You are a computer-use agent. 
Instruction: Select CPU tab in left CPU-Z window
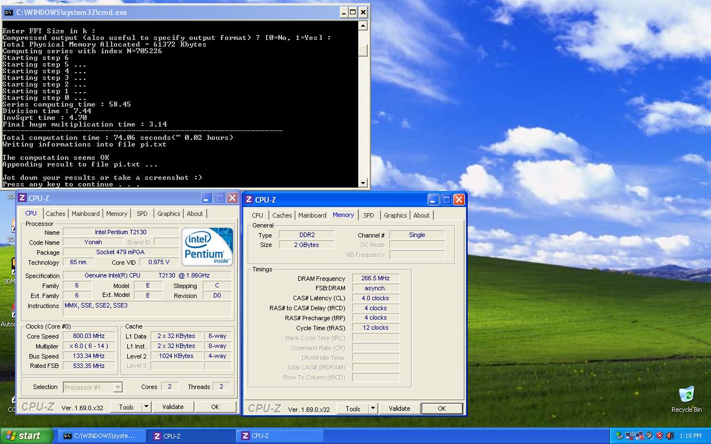click(x=31, y=213)
